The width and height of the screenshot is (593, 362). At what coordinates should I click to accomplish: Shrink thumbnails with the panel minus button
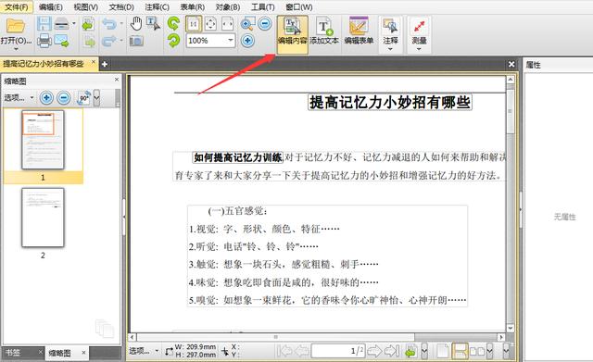(64, 98)
